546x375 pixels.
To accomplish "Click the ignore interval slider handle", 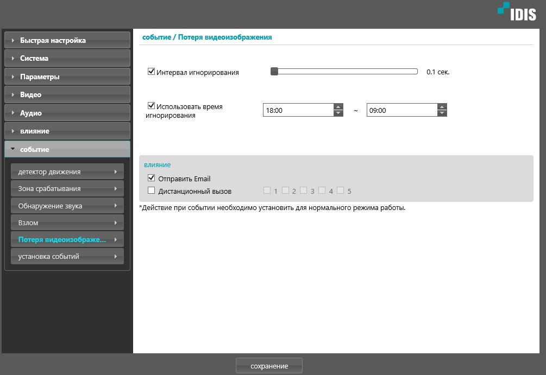I will (x=274, y=71).
